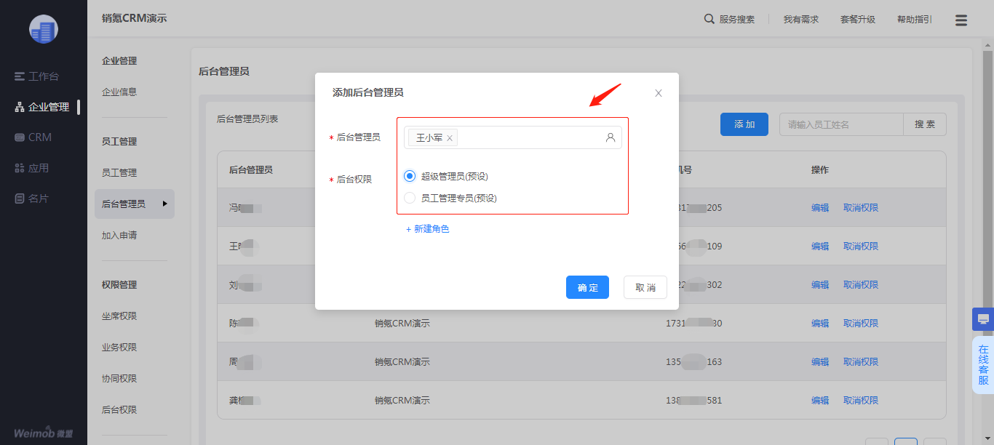Click 取消权限 in the 王 row
The image size is (994, 445).
861,246
